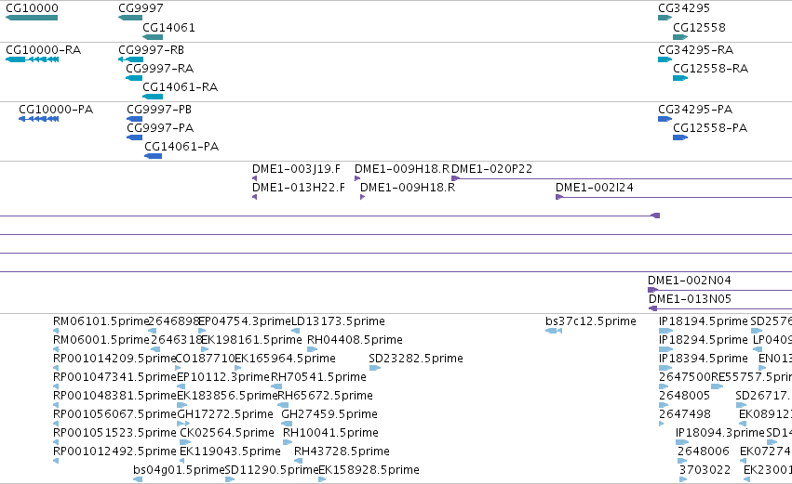Click the CG9997-PB protein glyph

click(x=134, y=119)
